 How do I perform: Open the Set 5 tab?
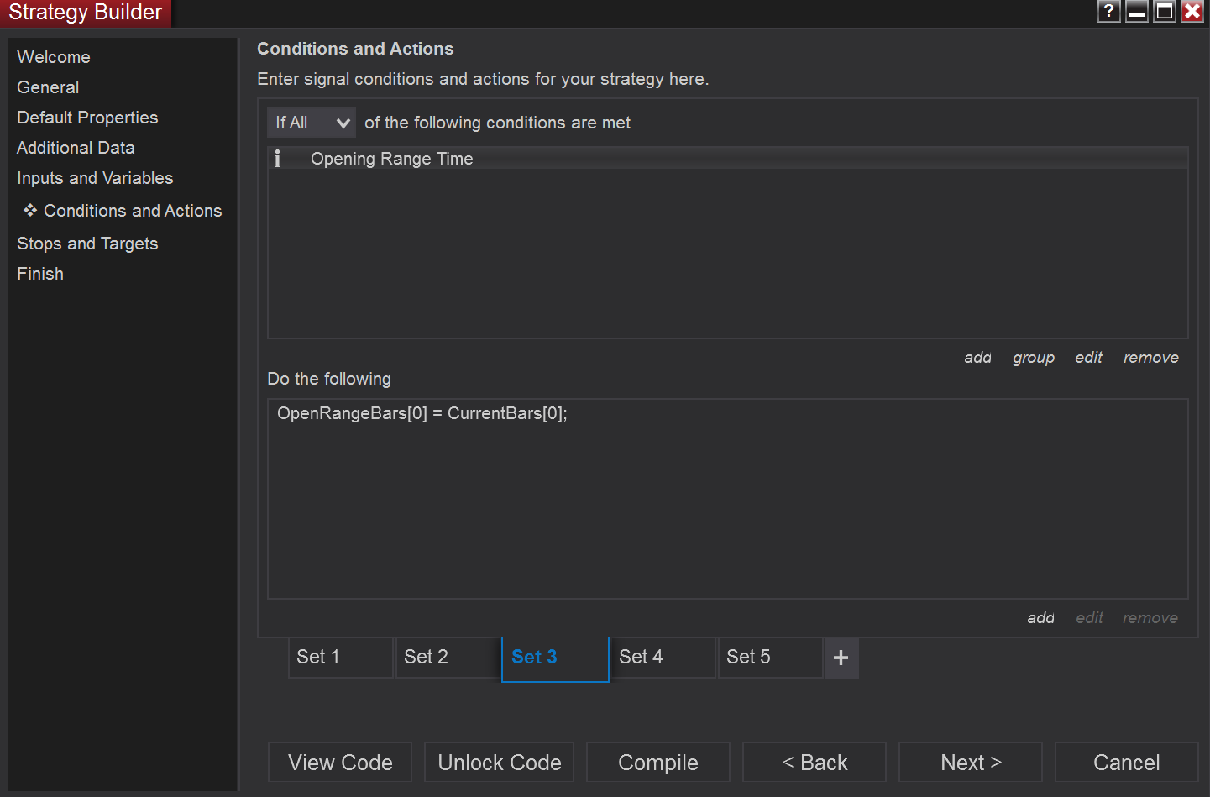point(769,657)
